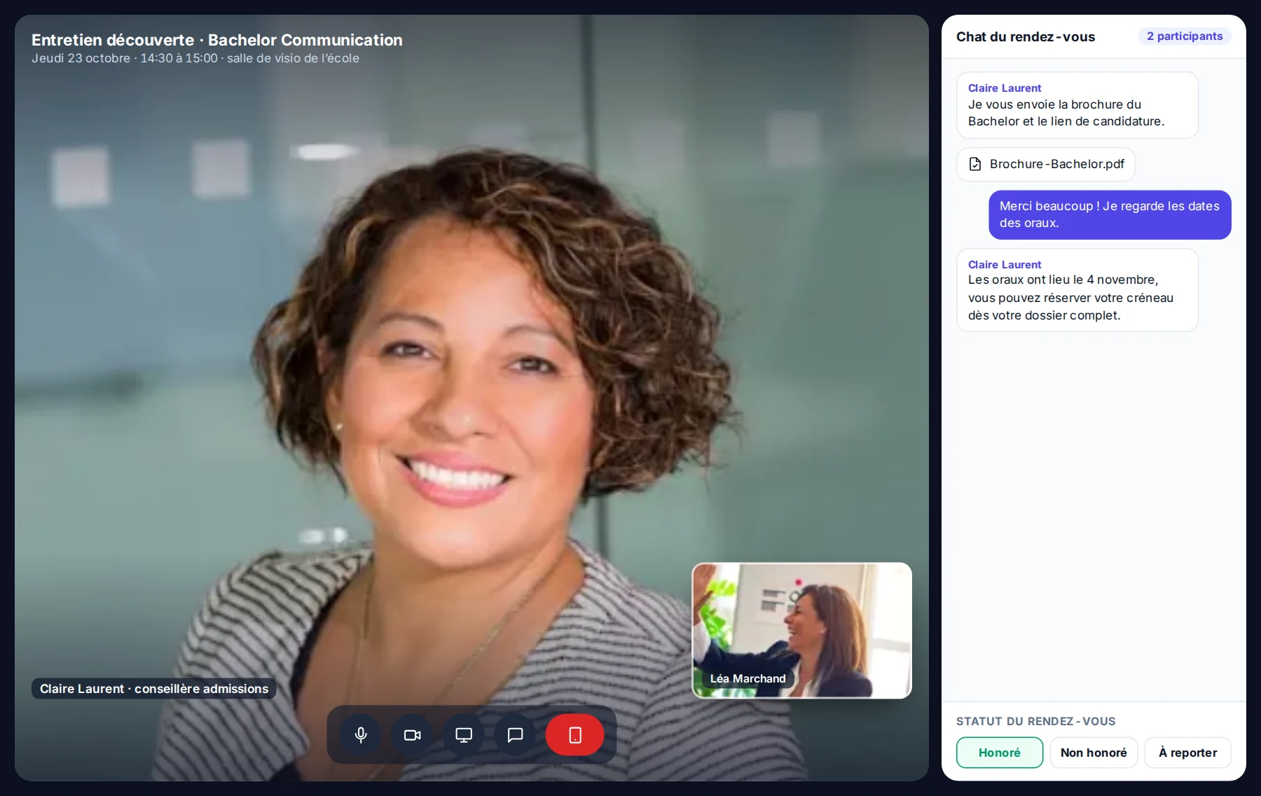This screenshot has width=1261, height=796.
Task: Start screen sharing with monitor icon
Action: pyautogui.click(x=464, y=735)
